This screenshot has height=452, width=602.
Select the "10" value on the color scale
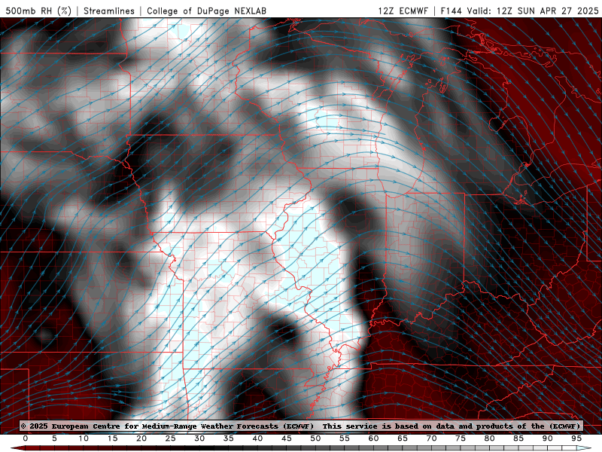tap(84, 438)
